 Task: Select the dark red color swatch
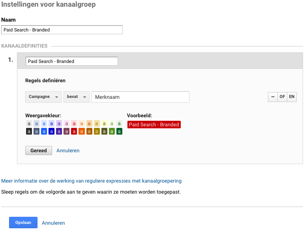[x=74, y=131]
